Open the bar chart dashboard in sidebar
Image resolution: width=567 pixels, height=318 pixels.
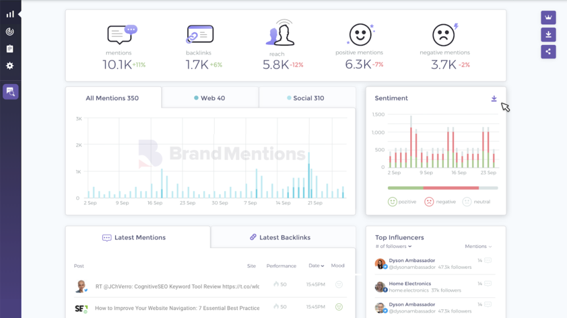(10, 14)
